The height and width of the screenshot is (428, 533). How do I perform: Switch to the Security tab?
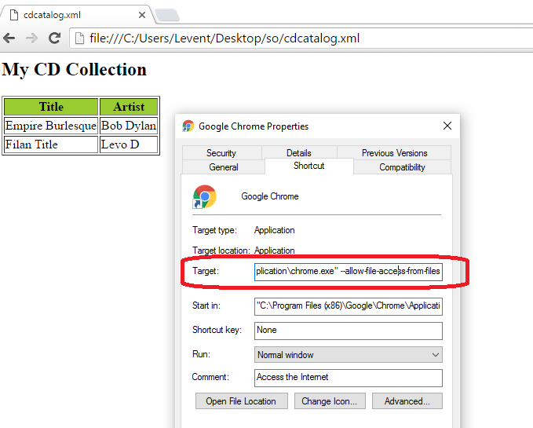click(x=221, y=153)
